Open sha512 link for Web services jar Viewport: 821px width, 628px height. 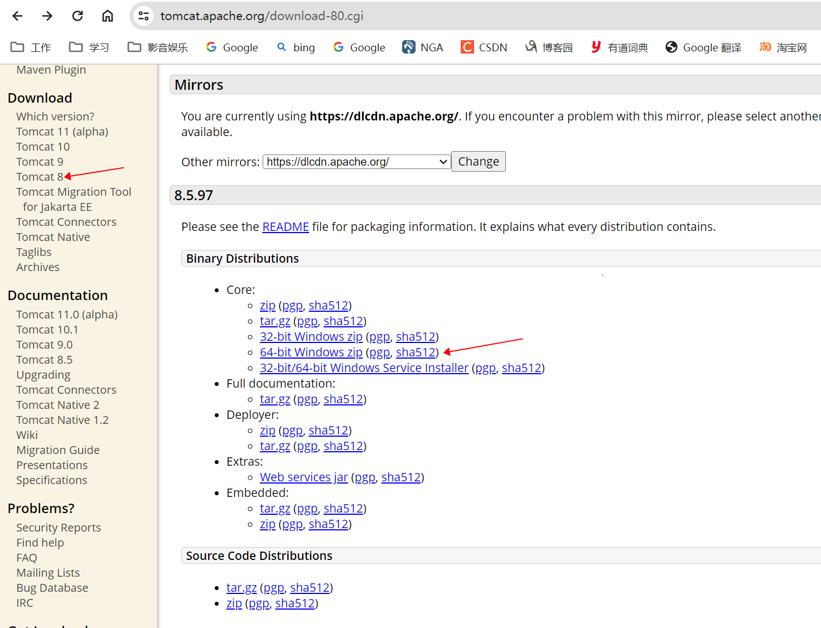[401, 477]
